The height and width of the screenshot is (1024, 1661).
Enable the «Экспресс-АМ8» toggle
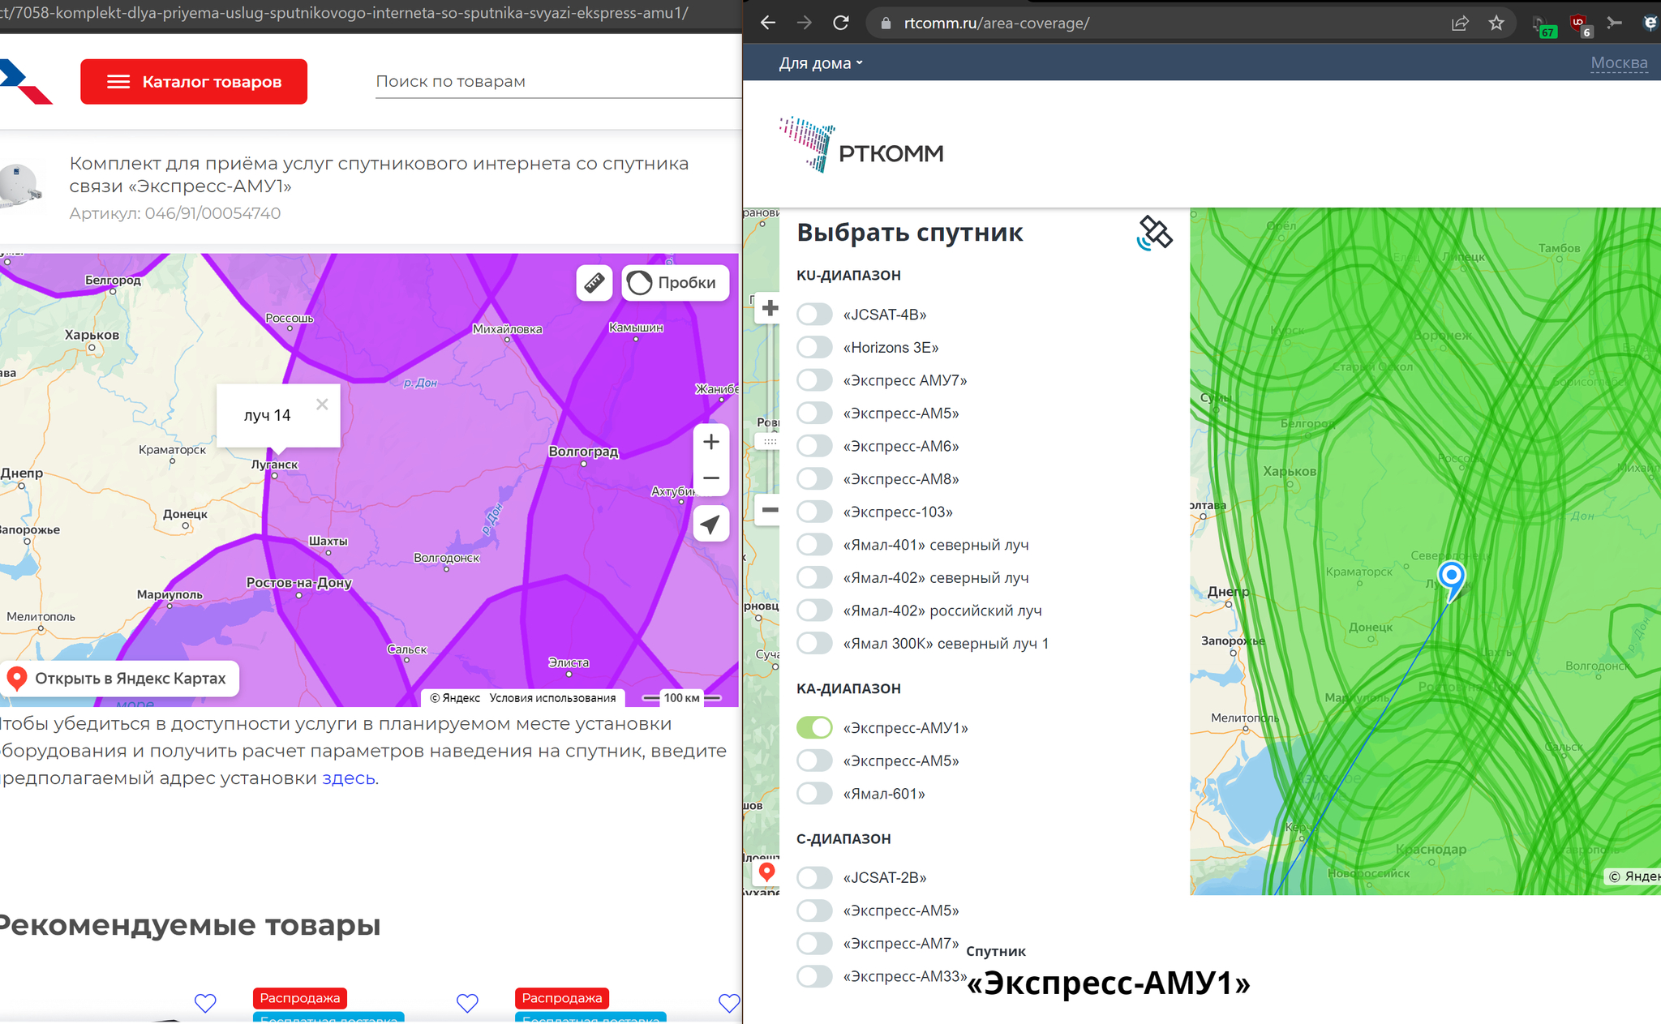(814, 479)
